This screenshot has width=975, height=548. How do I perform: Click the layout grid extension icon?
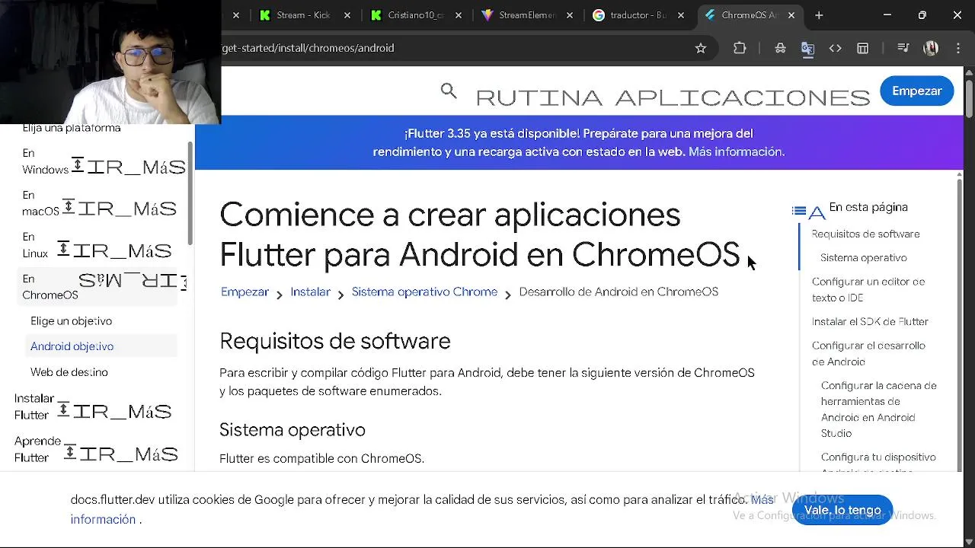[862, 48]
